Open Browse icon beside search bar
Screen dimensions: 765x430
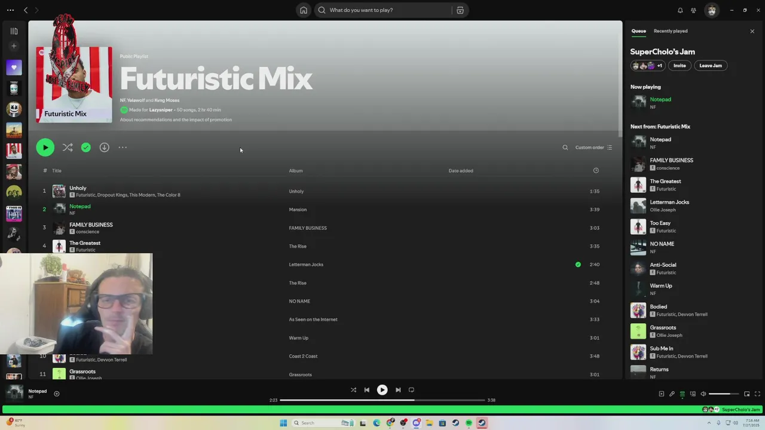(460, 10)
